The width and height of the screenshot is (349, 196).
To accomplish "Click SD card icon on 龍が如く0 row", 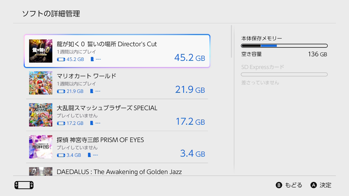I will [92, 59].
